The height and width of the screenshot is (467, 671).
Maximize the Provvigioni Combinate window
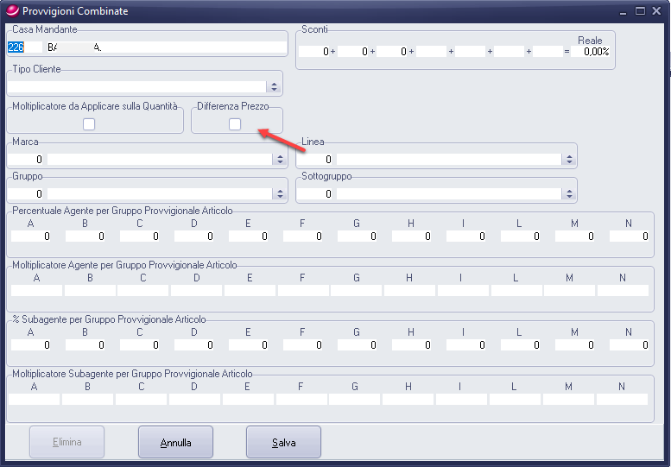tap(641, 10)
